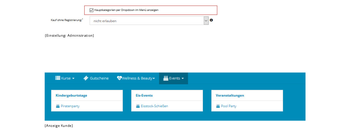Click the cake icon beside Events

(166, 78)
